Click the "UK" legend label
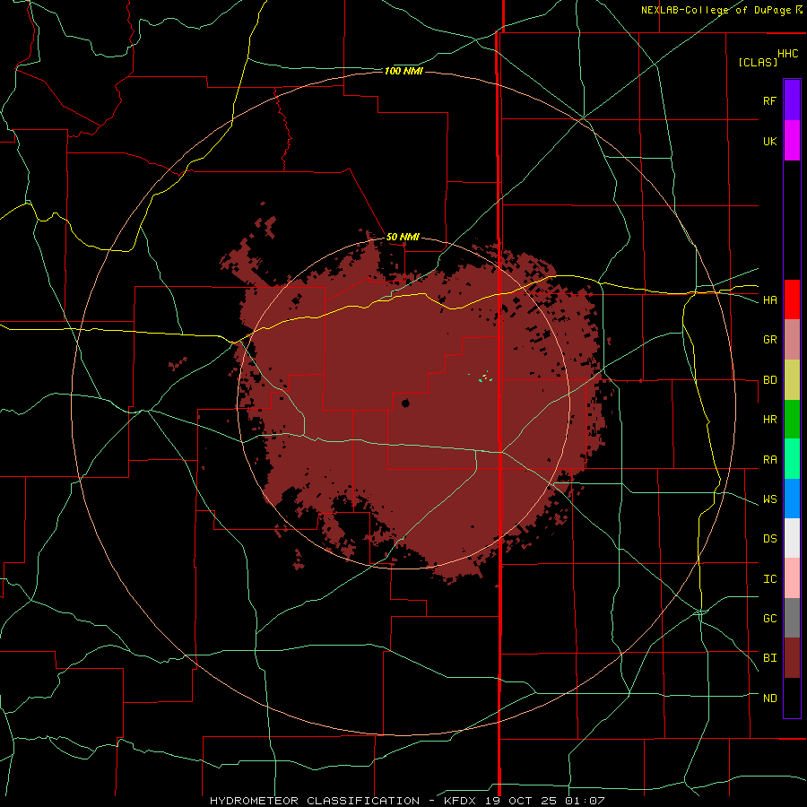The height and width of the screenshot is (807, 807). pos(769,141)
